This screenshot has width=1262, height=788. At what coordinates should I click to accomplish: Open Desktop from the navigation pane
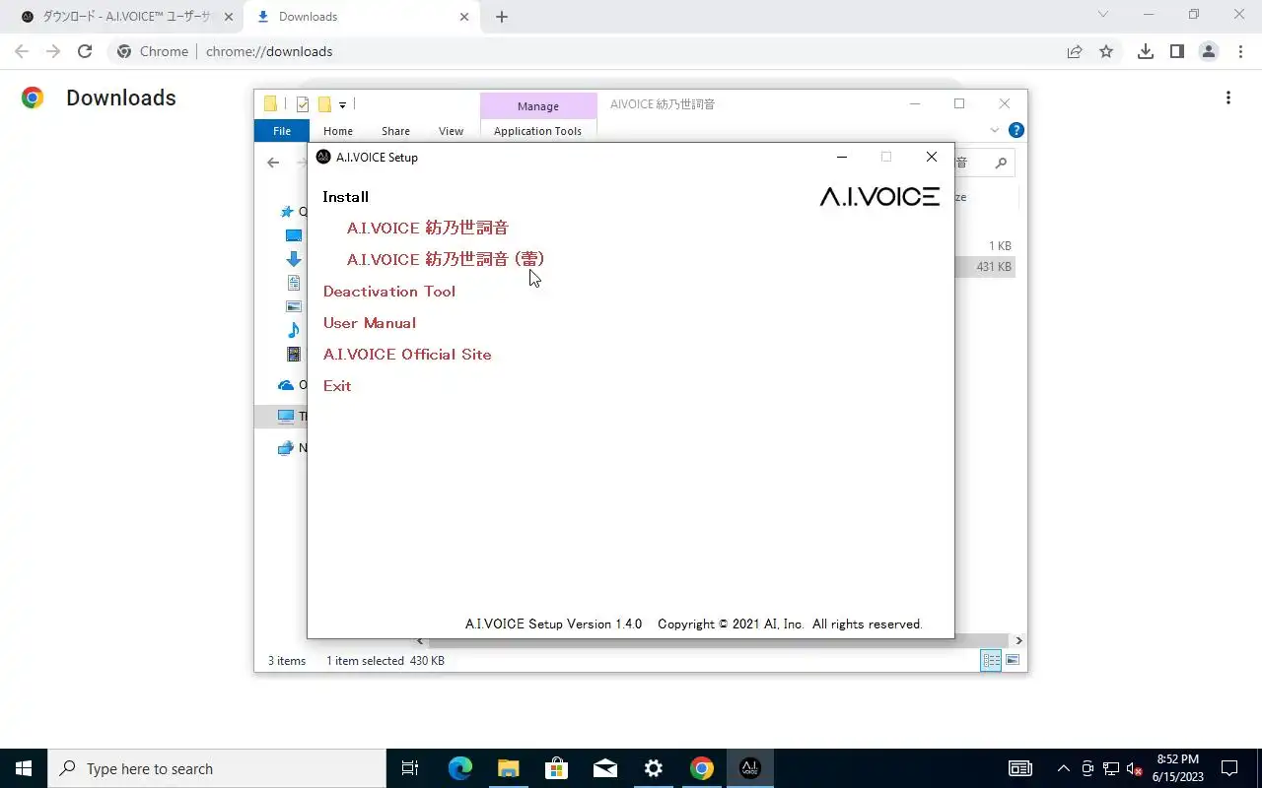coord(294,235)
